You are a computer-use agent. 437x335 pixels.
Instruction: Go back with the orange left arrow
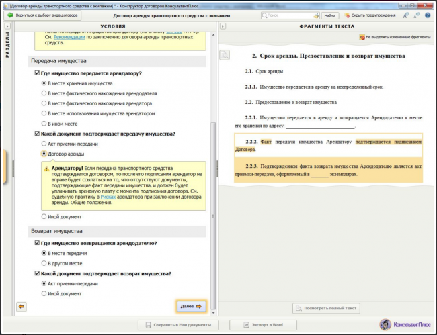click(22, 307)
